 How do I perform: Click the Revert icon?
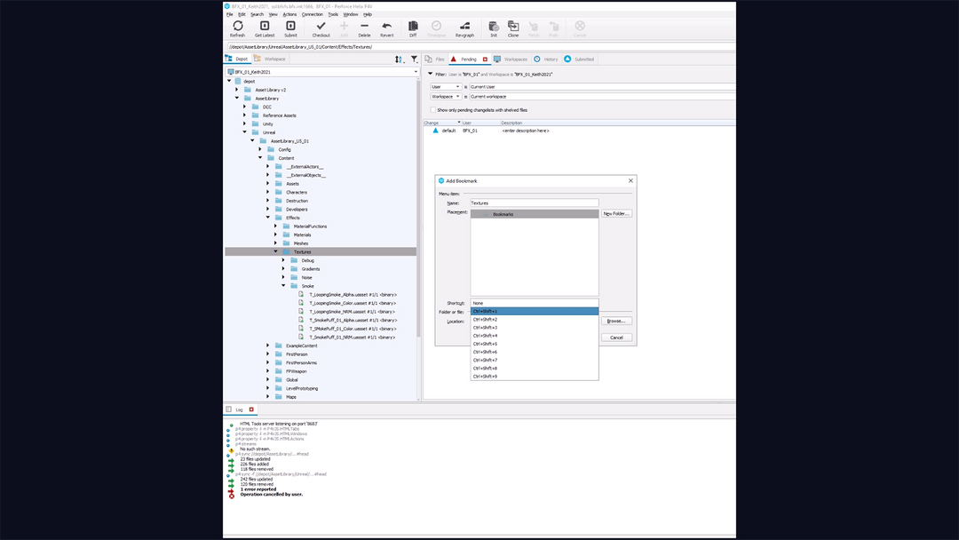[x=387, y=28]
